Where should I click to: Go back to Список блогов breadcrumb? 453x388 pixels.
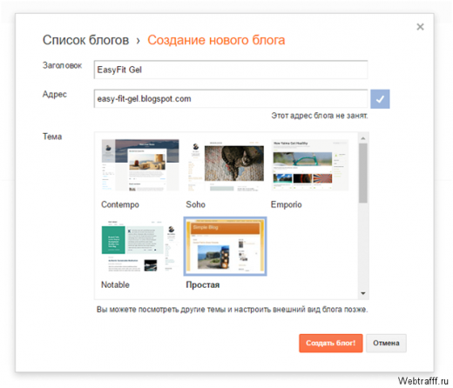[x=85, y=40]
